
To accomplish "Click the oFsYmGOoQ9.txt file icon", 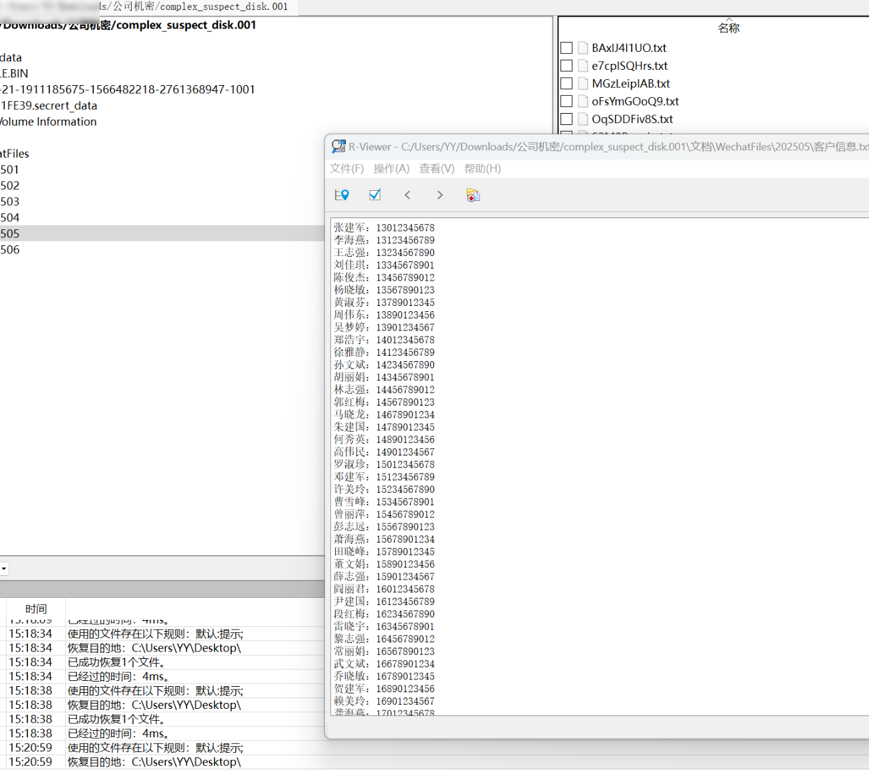I will pos(583,101).
